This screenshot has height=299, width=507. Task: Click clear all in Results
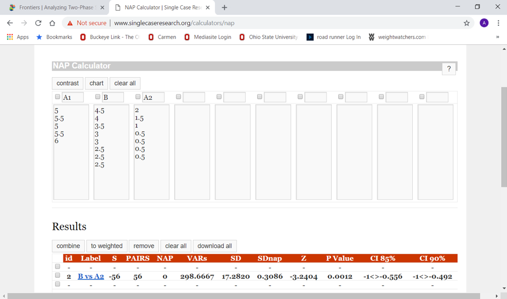176,246
